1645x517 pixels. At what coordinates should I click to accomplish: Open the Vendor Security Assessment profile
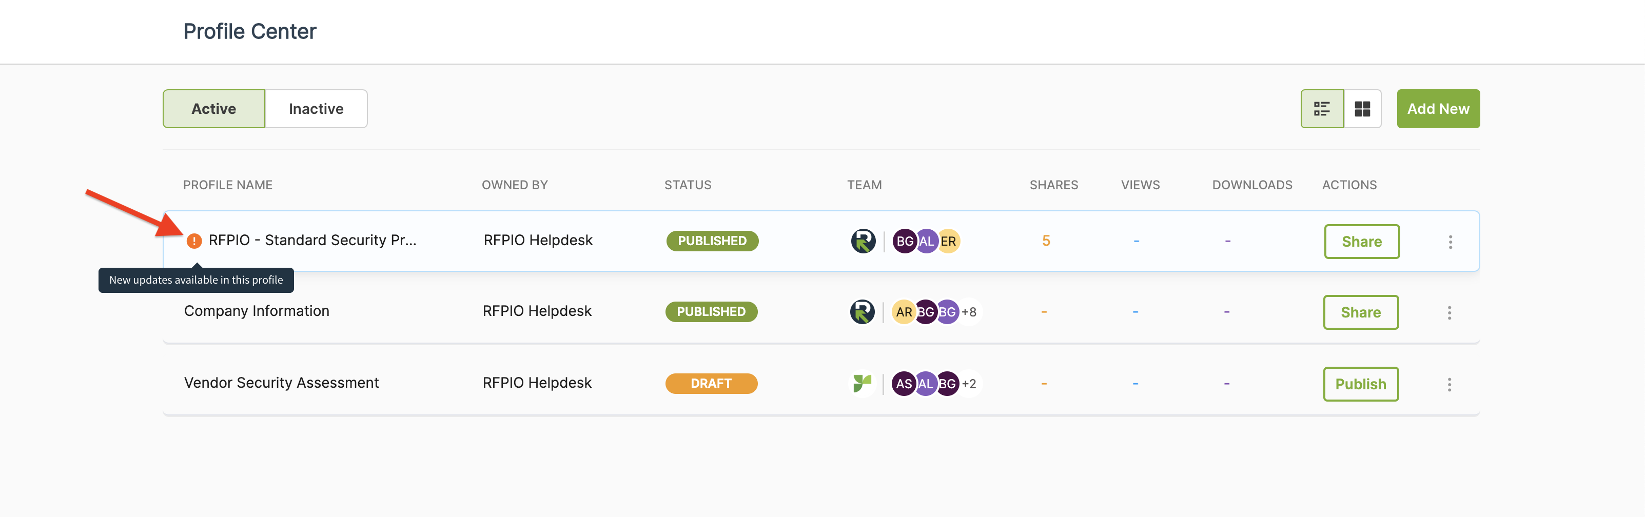tap(282, 383)
